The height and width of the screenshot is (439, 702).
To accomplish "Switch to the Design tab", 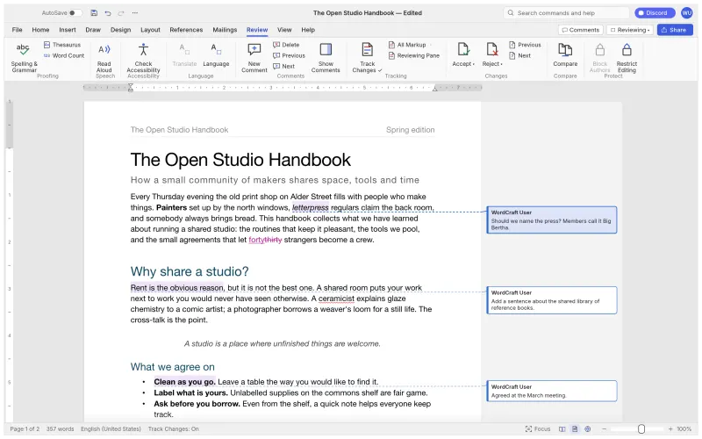I will [120, 30].
